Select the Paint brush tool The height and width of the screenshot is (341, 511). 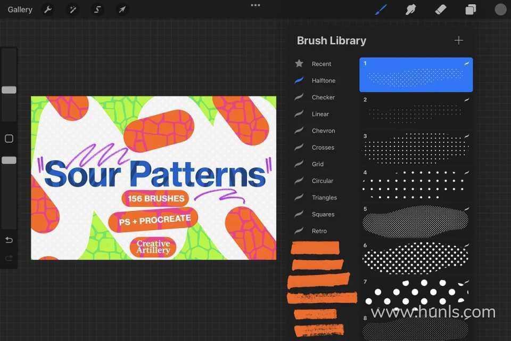pyautogui.click(x=381, y=10)
